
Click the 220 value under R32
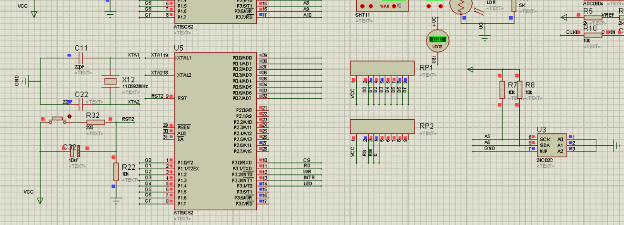[89, 128]
